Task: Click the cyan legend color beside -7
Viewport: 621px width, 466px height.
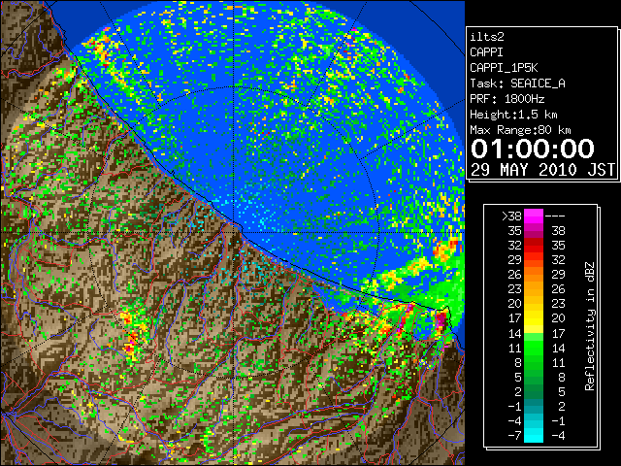Action: 533,435
